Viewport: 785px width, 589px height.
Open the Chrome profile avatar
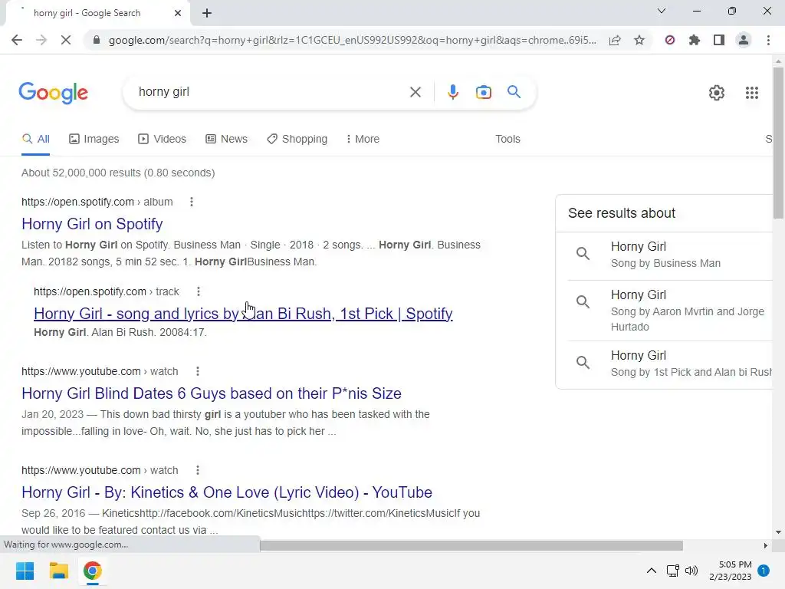pos(744,40)
